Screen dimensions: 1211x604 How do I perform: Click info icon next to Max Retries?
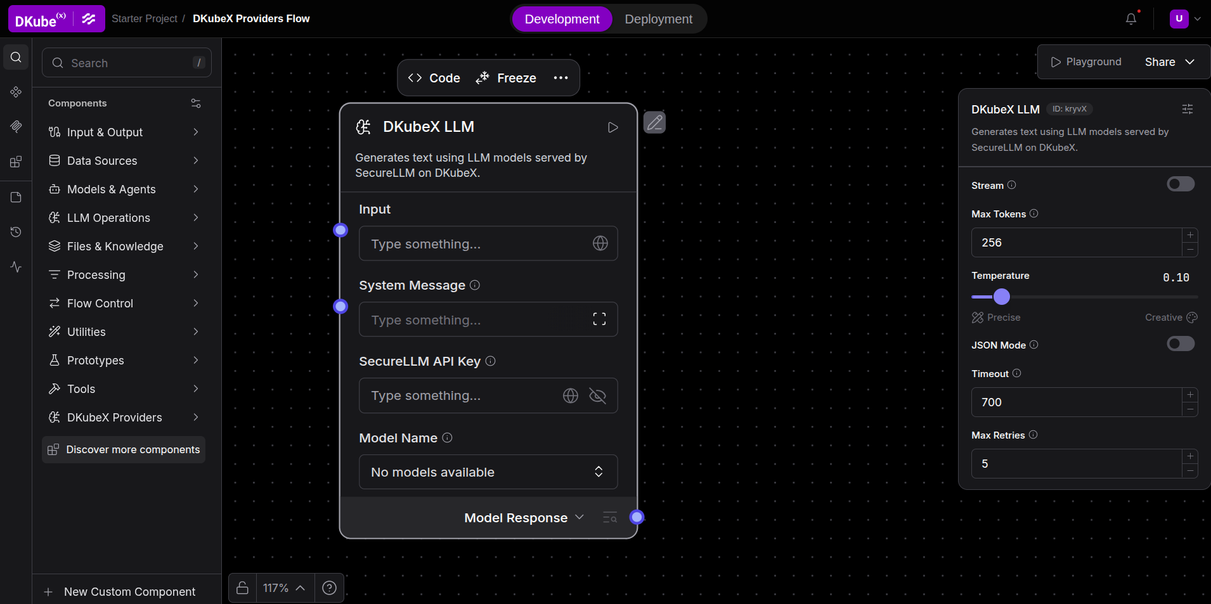coord(1033,435)
